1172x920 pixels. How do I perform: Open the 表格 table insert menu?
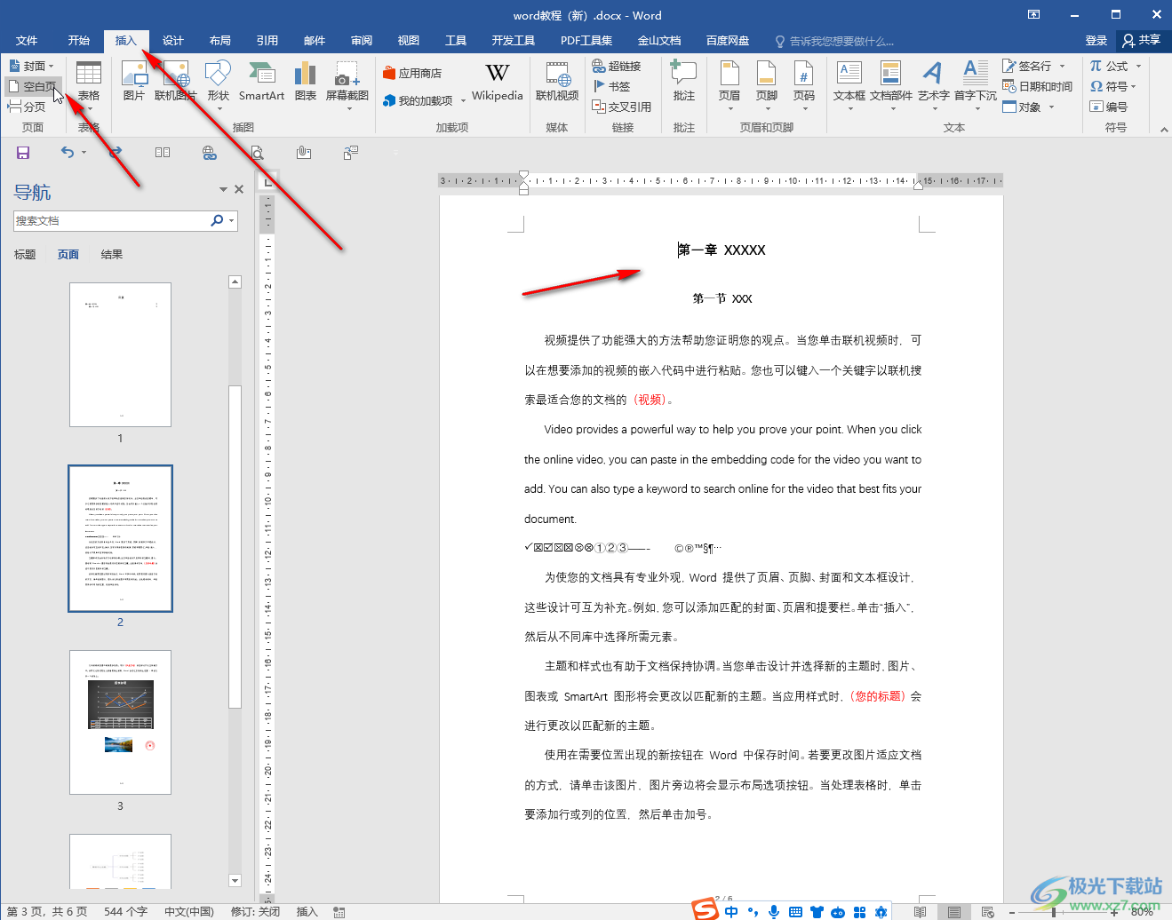pyautogui.click(x=89, y=84)
